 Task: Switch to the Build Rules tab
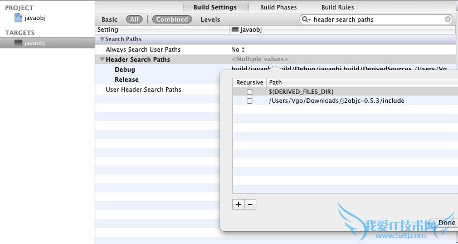point(337,7)
